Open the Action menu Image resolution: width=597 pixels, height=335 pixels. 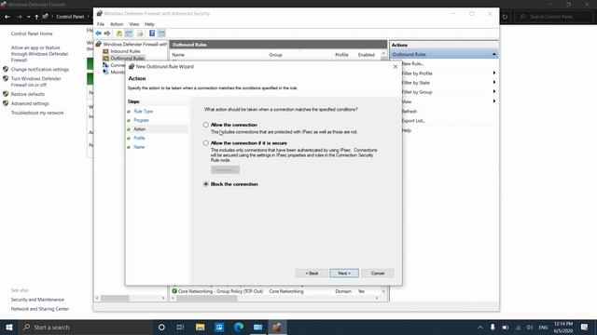click(x=117, y=24)
